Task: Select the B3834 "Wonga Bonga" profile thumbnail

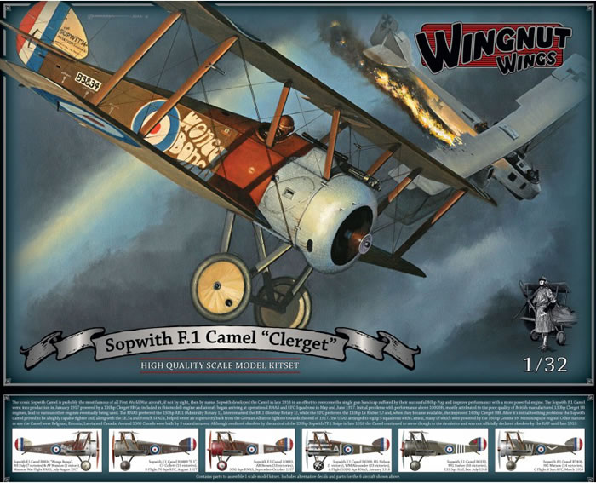Action: tap(57, 451)
